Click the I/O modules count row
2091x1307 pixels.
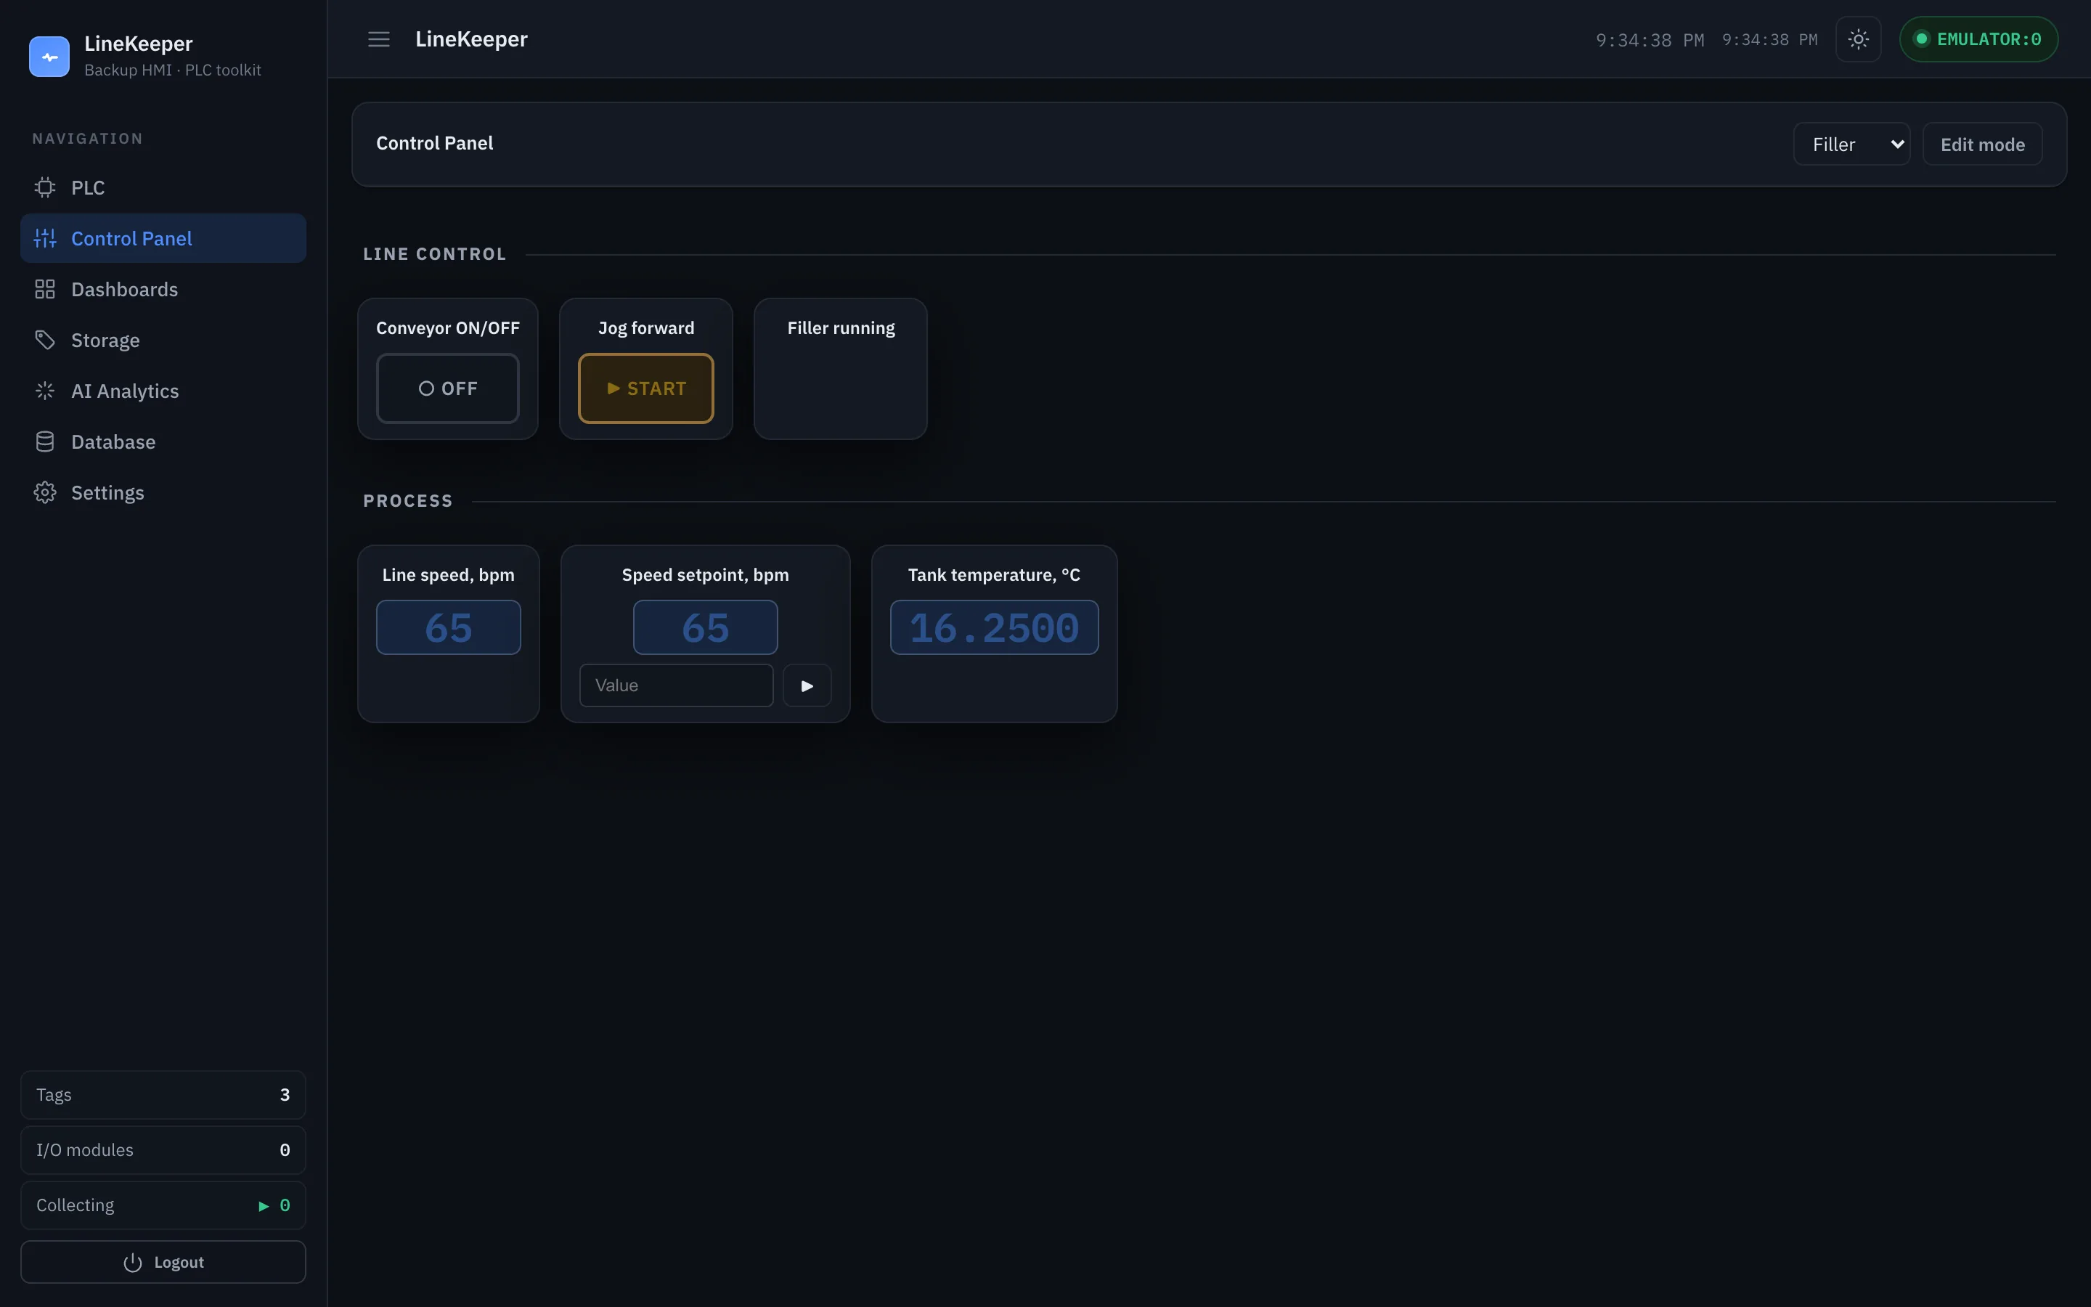[x=163, y=1151]
